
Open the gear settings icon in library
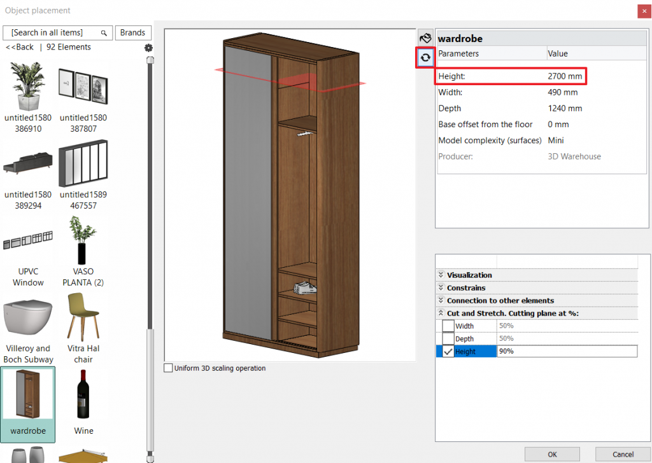(x=148, y=48)
